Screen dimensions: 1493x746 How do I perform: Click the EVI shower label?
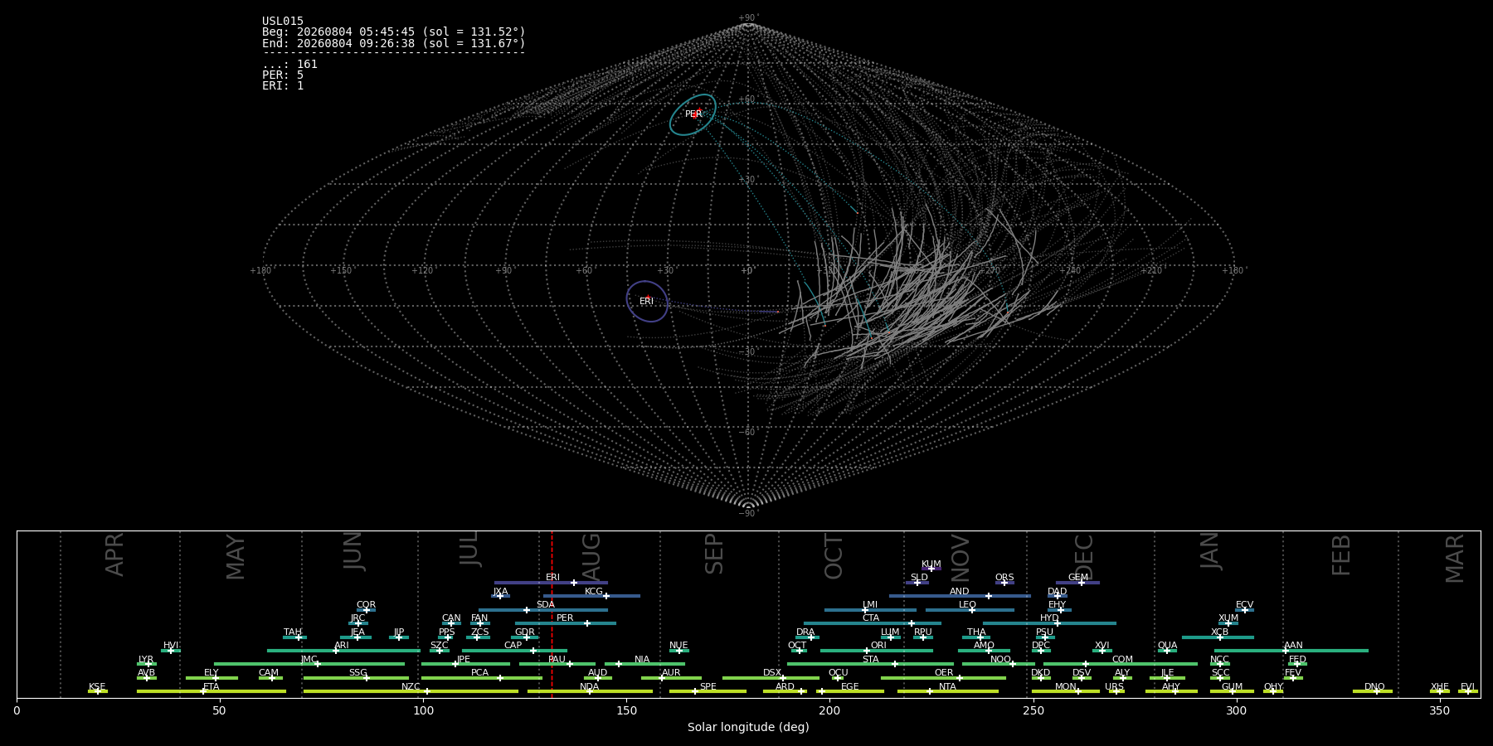pos(1467,687)
